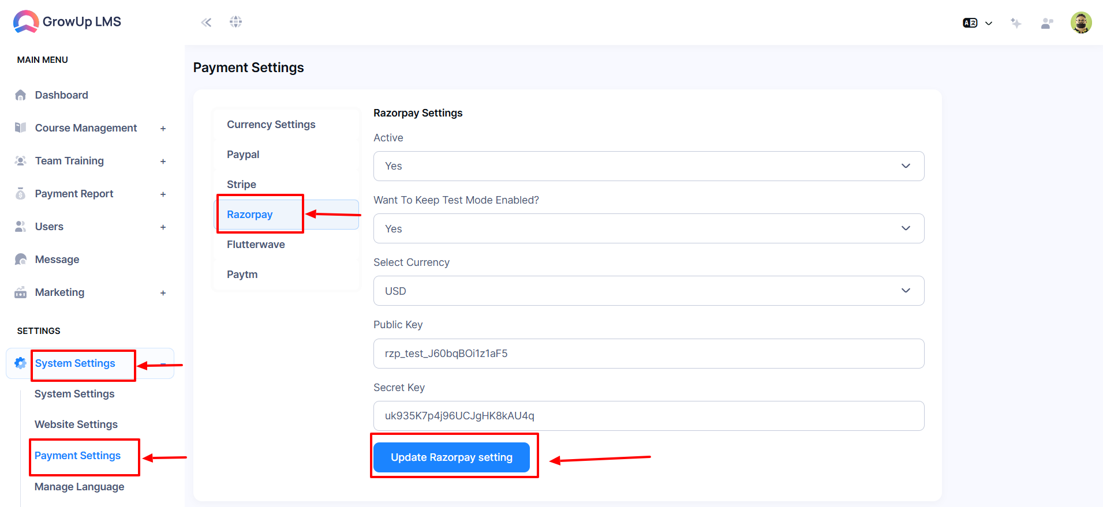Screen dimensions: 1103x507
Task: Open the language selector icon
Action: pyautogui.click(x=977, y=23)
